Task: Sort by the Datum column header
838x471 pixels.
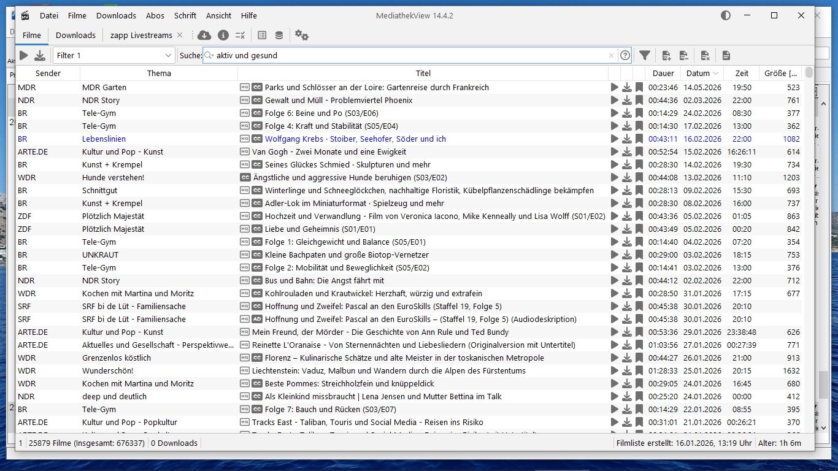Action: point(698,73)
